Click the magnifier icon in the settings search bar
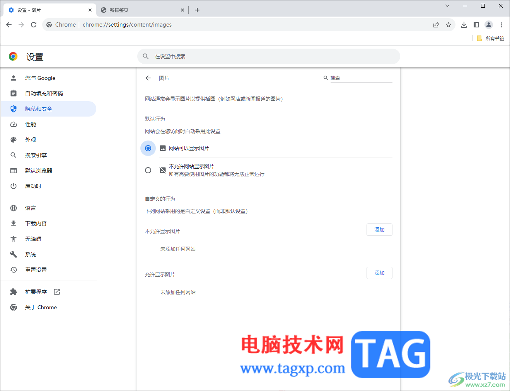The width and height of the screenshot is (510, 391). coord(146,56)
